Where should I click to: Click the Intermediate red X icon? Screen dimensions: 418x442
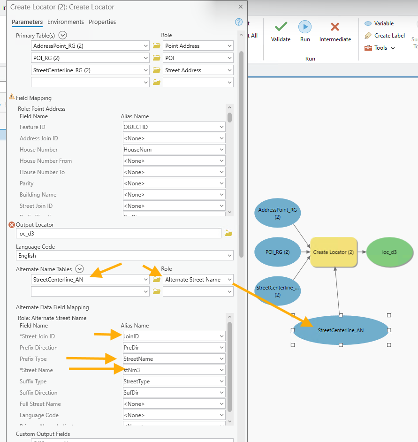click(x=335, y=27)
